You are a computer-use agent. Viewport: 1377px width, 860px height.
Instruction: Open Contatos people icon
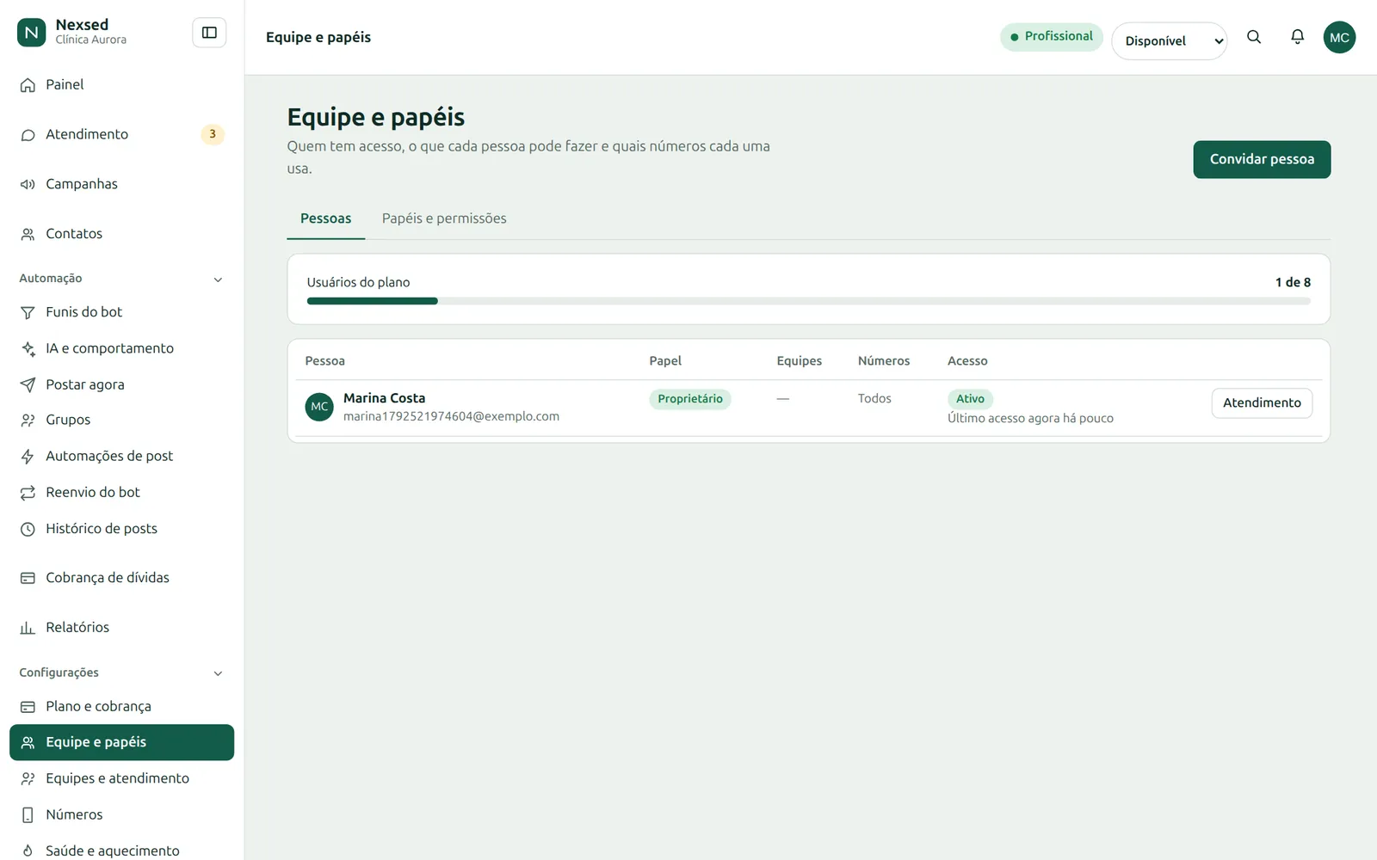coord(28,234)
